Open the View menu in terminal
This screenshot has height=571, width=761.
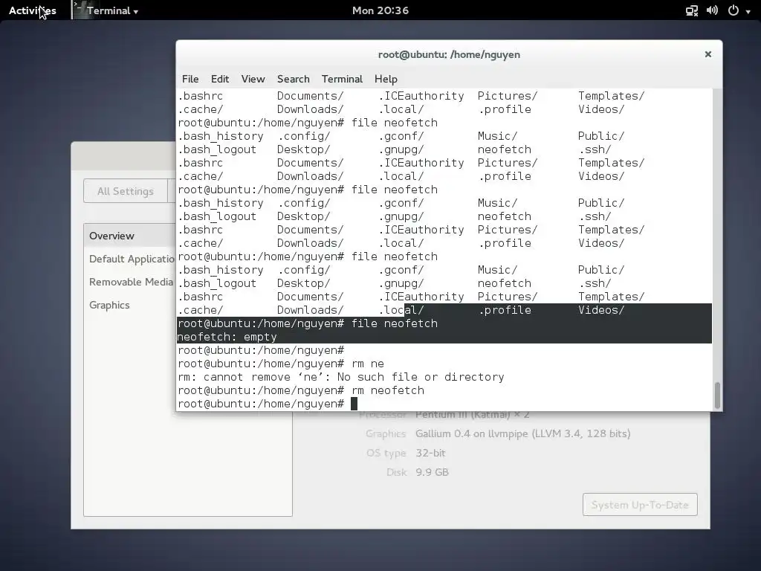pos(253,79)
